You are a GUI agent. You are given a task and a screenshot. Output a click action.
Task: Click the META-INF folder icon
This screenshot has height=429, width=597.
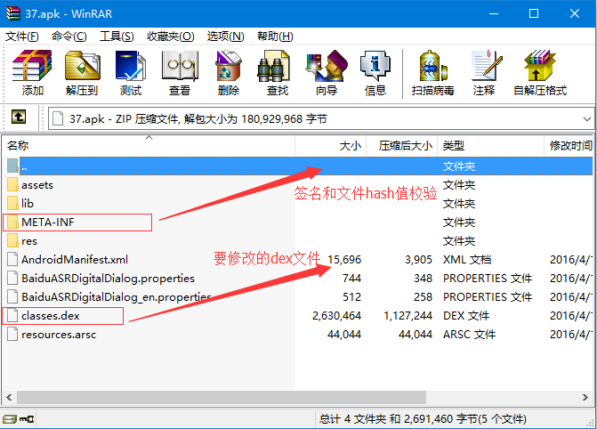click(12, 223)
